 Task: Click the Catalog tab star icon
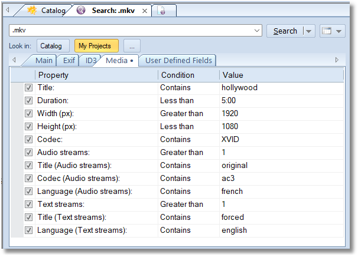(x=32, y=10)
